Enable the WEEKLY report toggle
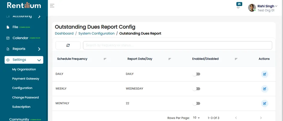The height and width of the screenshot is (121, 283). [196, 89]
